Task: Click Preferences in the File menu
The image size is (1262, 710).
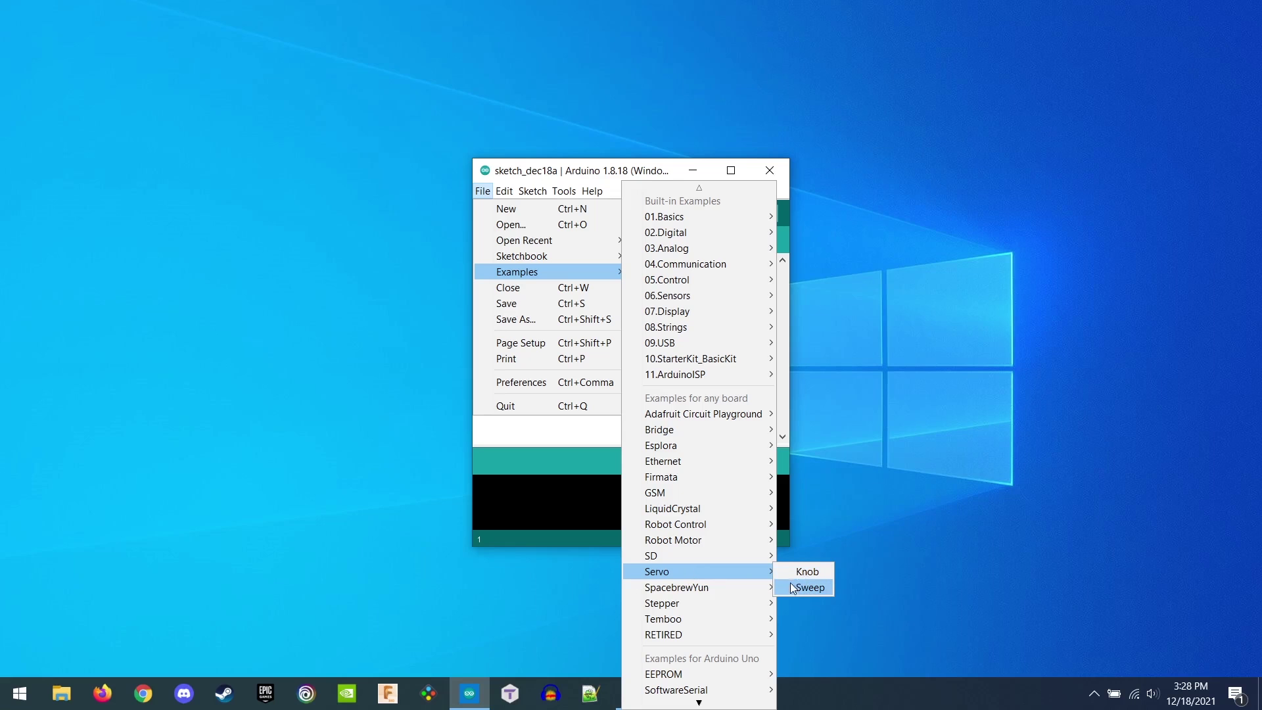Action: pyautogui.click(x=521, y=383)
